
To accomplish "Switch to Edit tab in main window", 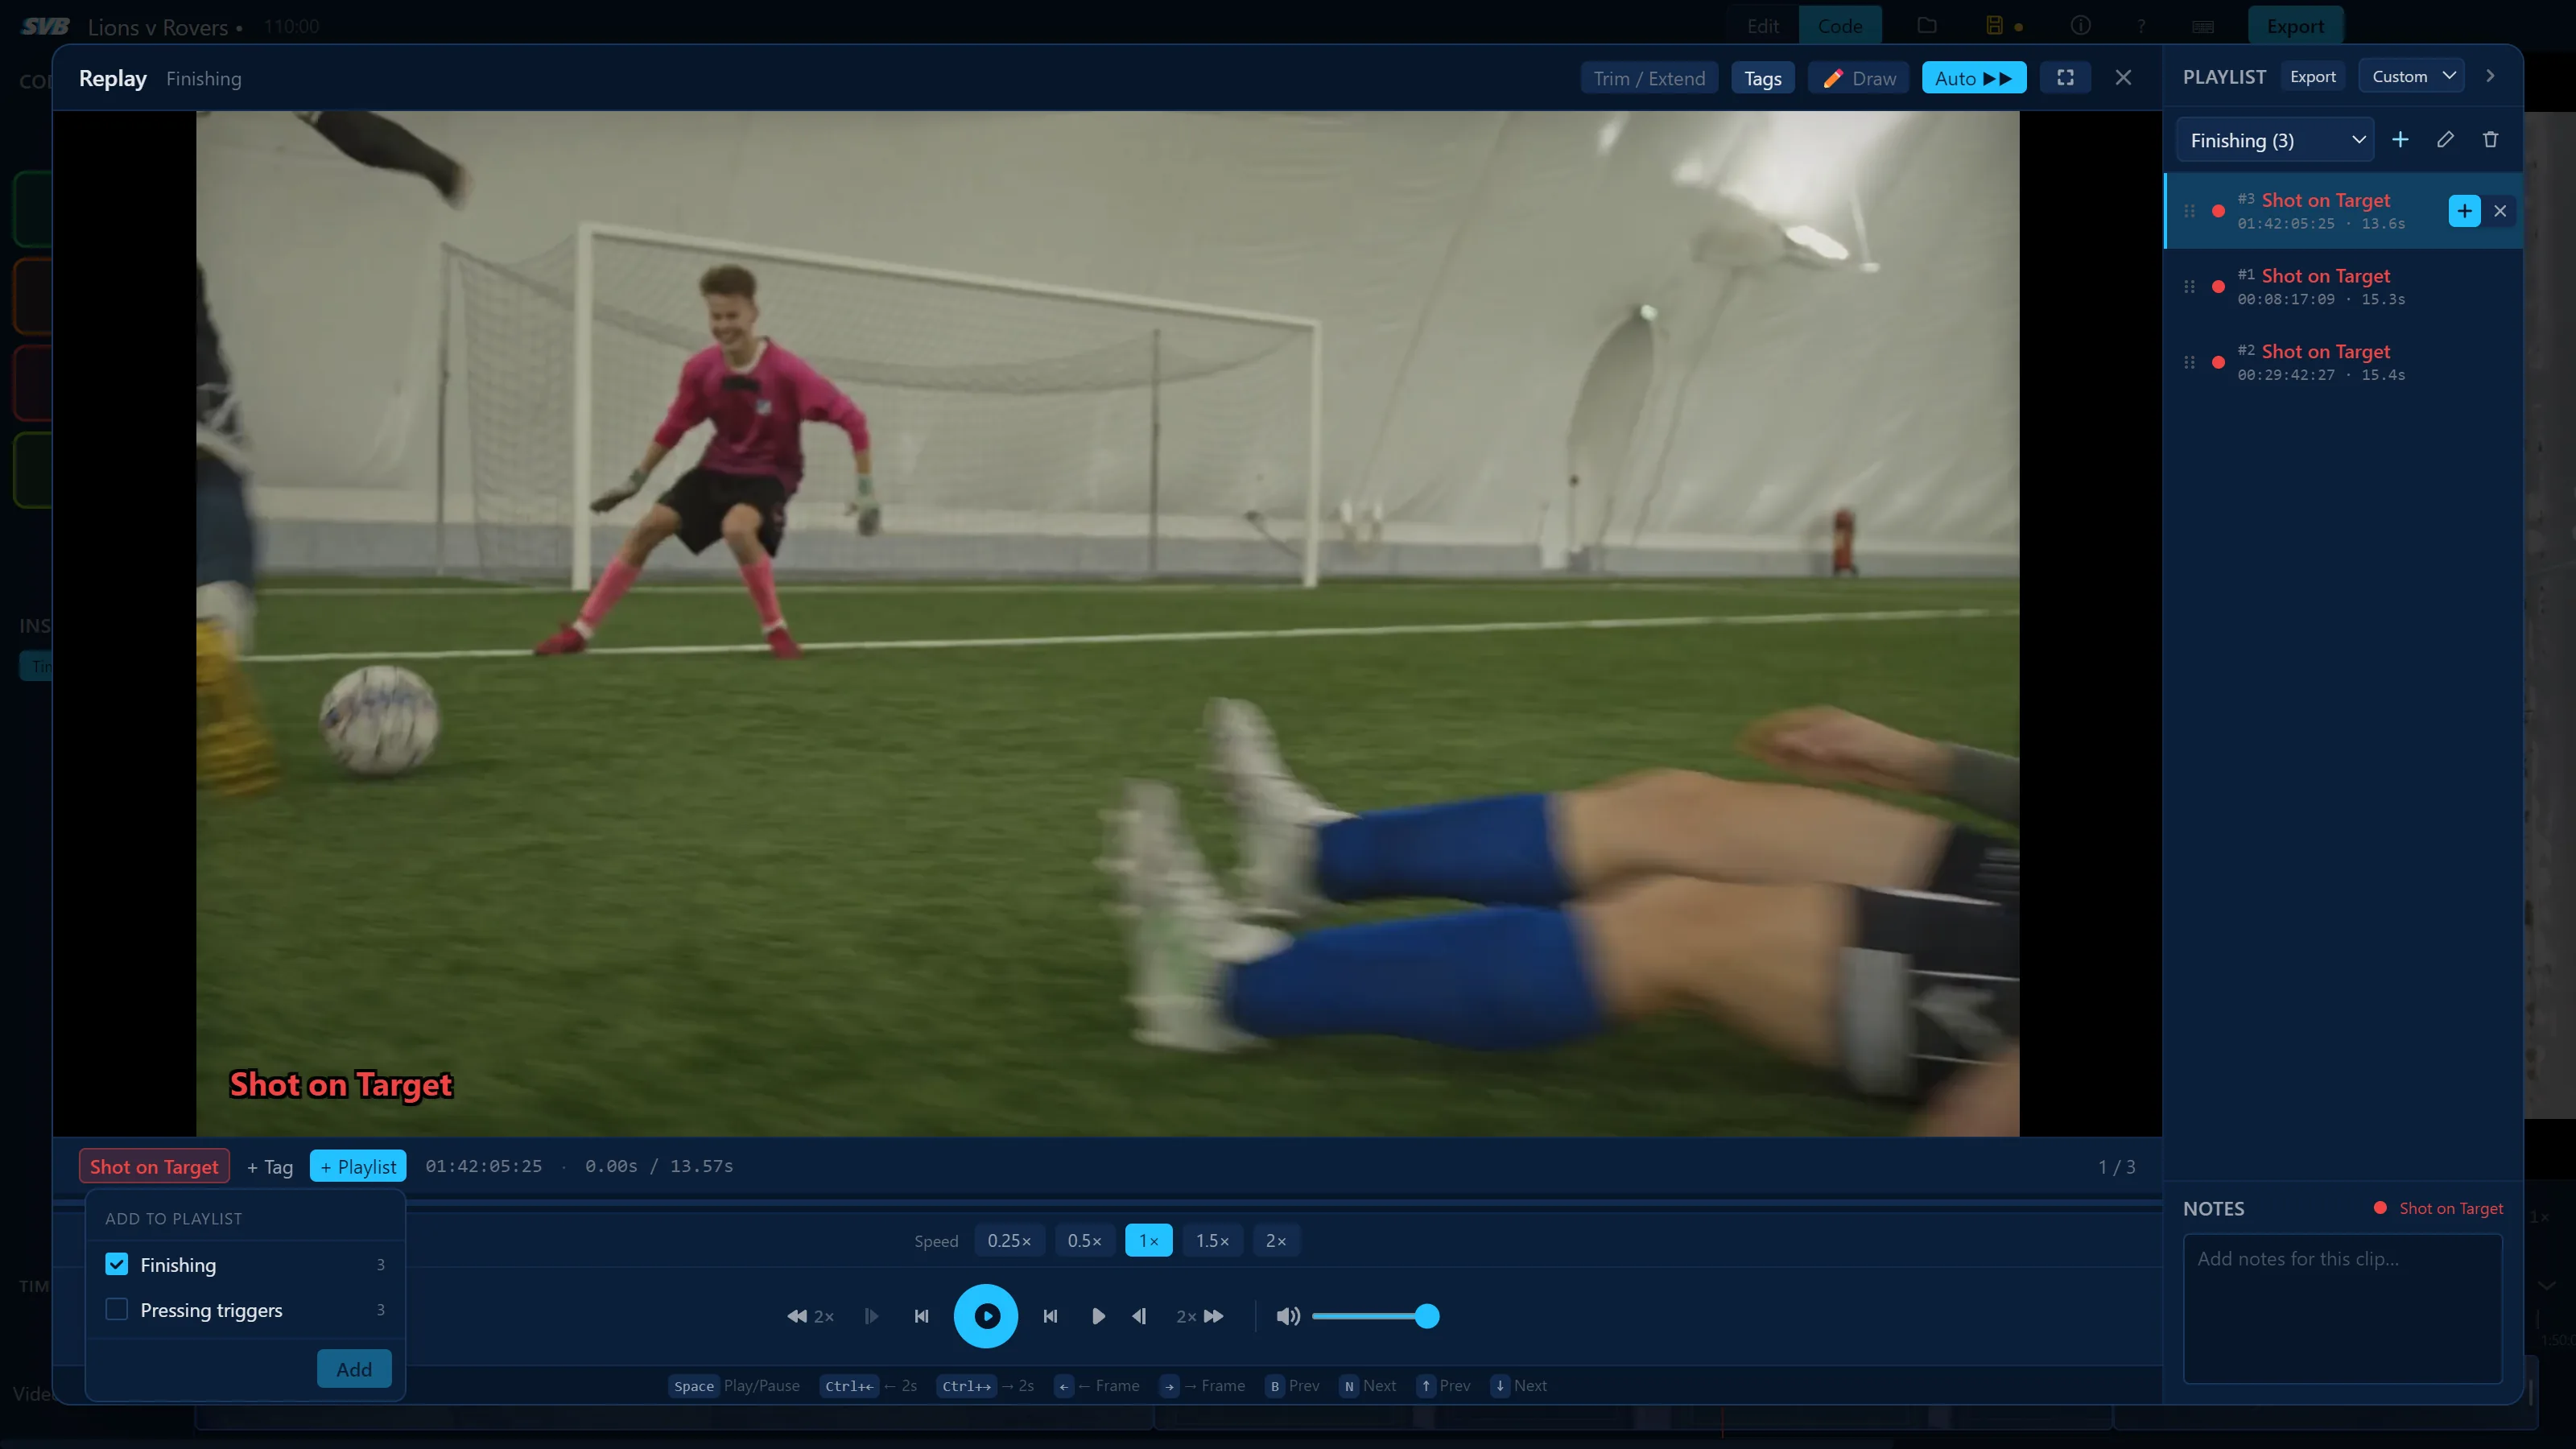I will point(1762,26).
